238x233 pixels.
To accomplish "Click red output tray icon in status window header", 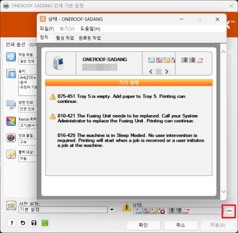I will click(200, 60).
